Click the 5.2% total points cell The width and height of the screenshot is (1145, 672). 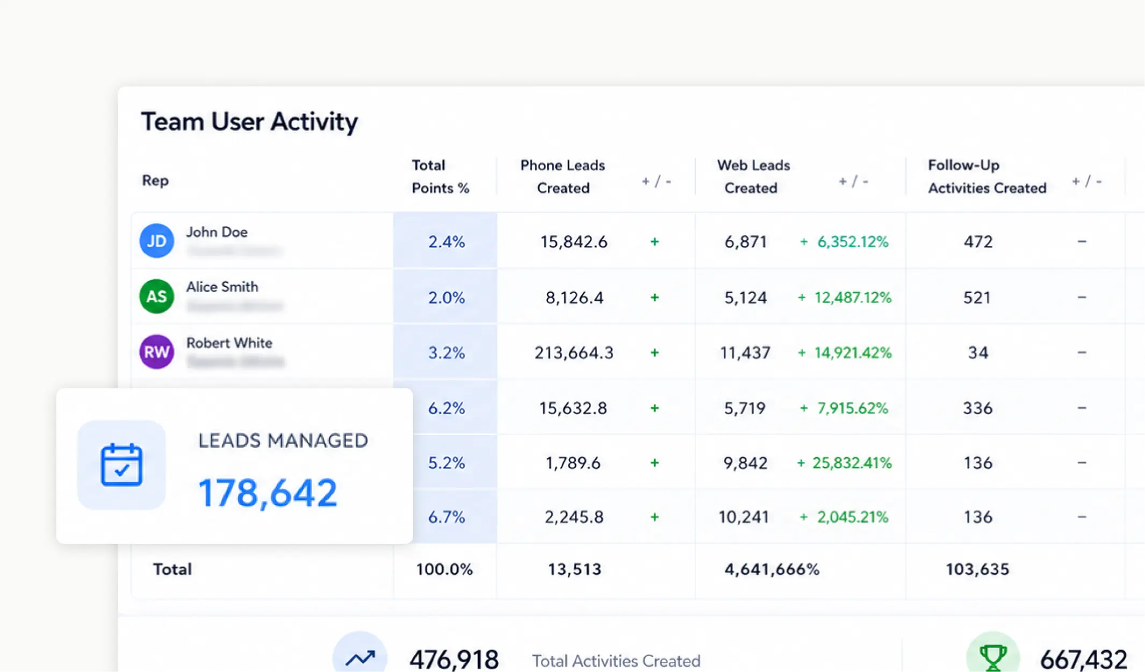pos(446,463)
